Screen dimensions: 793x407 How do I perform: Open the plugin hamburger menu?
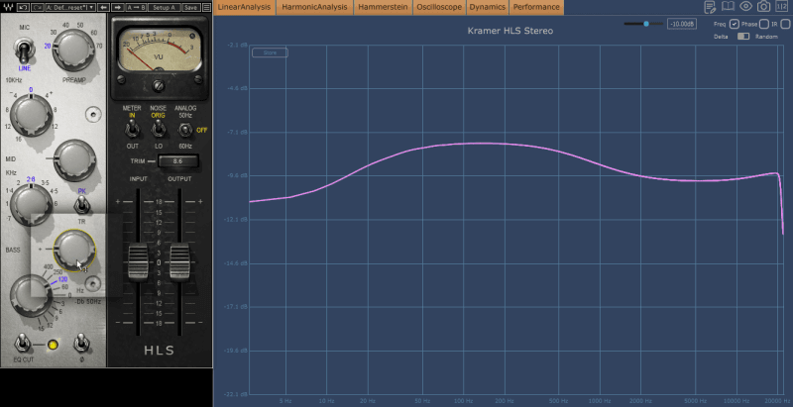206,7
